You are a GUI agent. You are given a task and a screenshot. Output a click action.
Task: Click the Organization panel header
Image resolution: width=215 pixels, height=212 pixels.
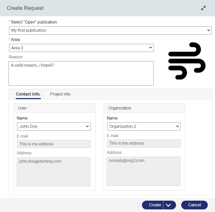[145, 108]
